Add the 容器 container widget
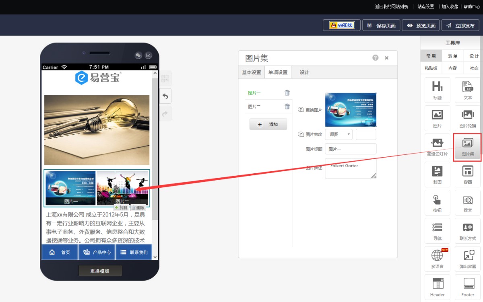 pos(467,175)
